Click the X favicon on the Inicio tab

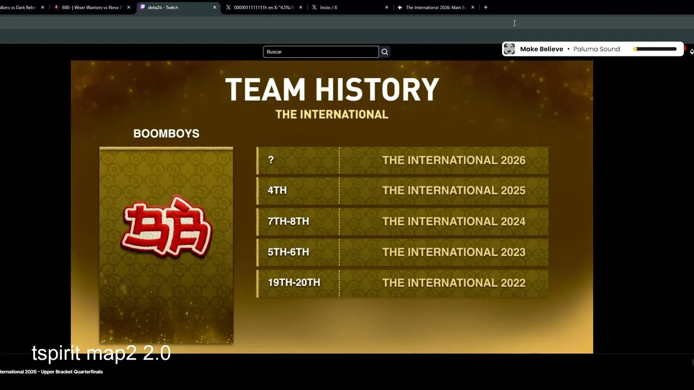[314, 8]
